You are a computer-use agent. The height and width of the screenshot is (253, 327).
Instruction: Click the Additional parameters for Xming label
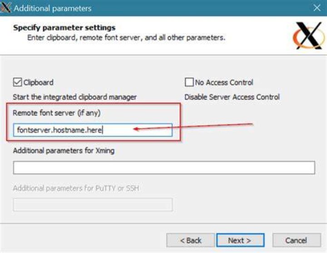(64, 151)
